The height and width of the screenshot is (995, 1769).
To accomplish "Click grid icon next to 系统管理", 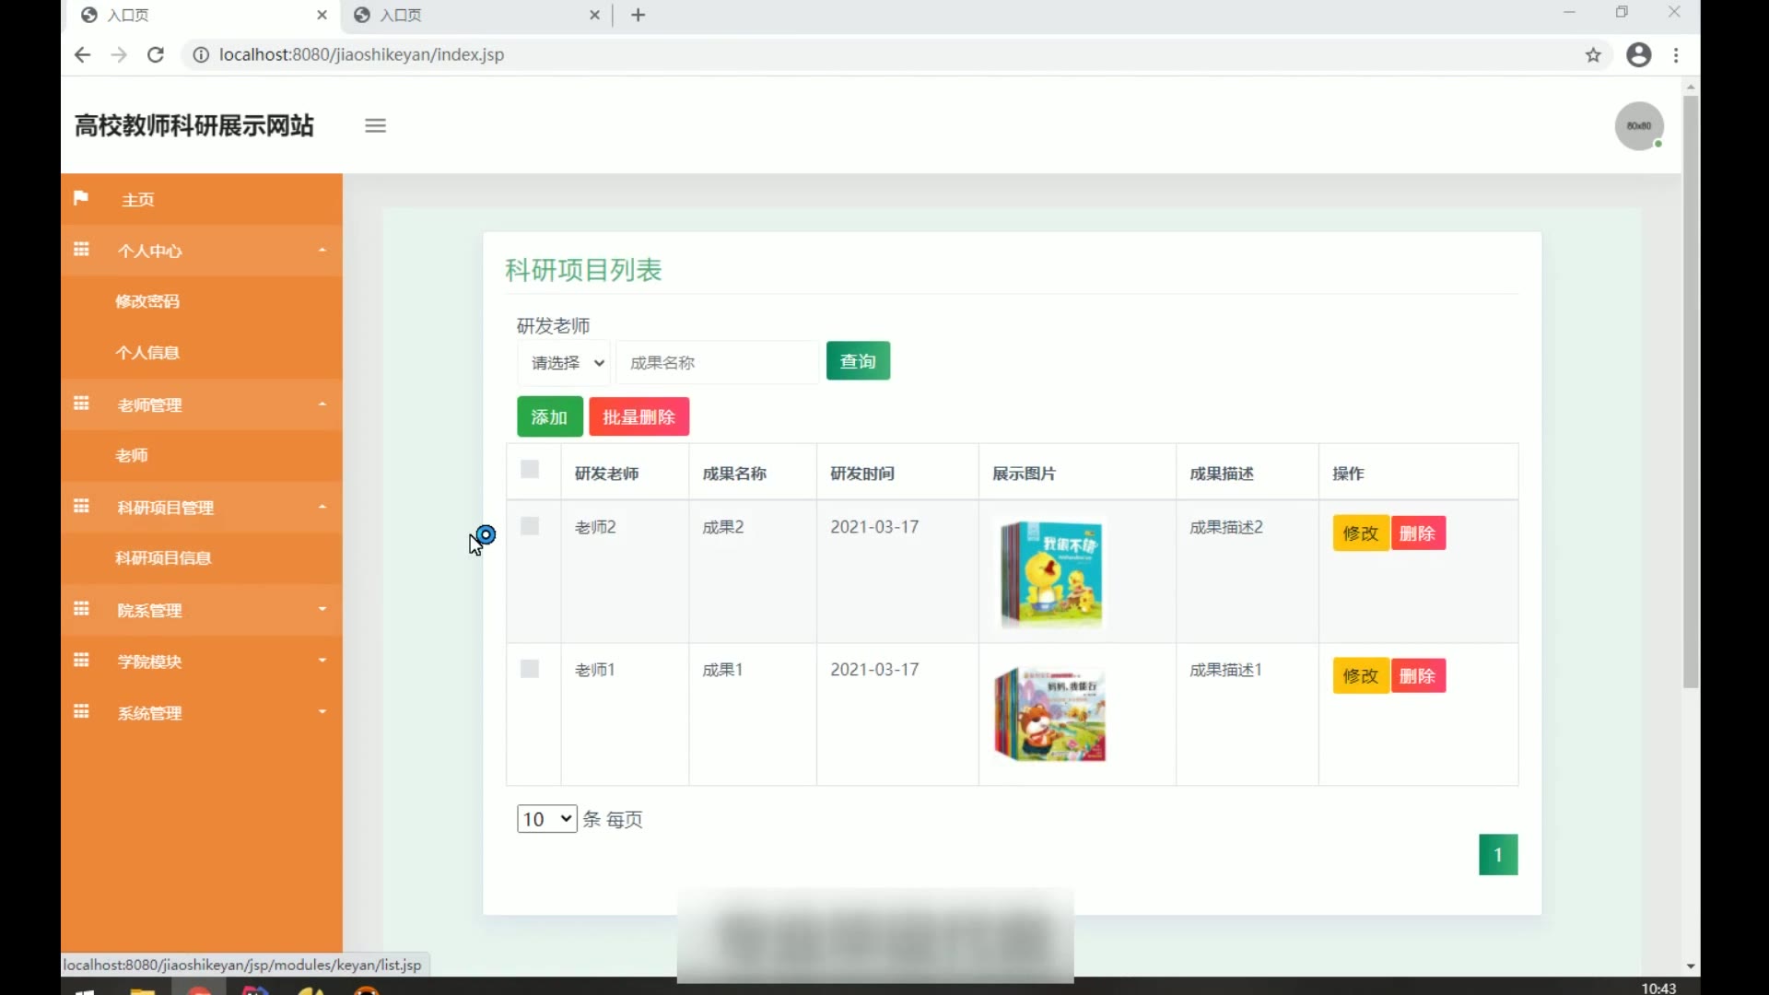I will coord(81,712).
